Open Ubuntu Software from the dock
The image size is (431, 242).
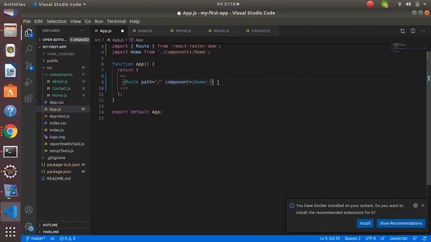[11, 91]
